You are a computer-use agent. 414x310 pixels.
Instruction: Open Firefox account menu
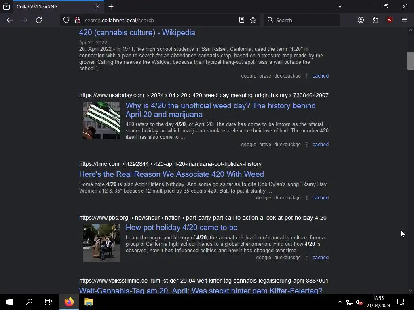(x=361, y=20)
